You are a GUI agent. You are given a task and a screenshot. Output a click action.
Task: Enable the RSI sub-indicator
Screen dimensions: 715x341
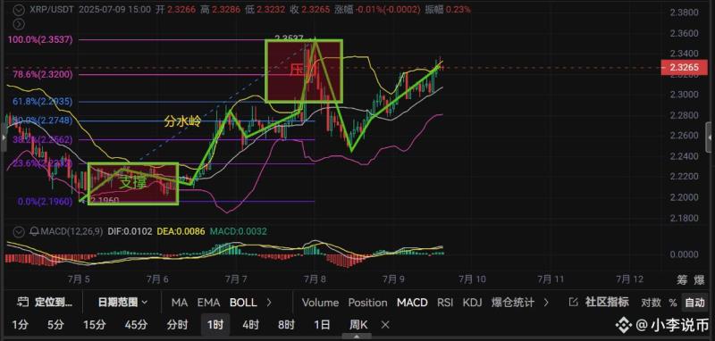click(445, 303)
